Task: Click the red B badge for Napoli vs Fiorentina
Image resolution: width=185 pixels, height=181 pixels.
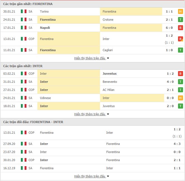Action: tap(180, 28)
